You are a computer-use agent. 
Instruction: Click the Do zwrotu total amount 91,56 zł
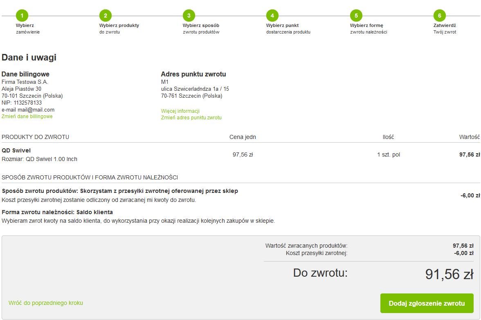pos(449,274)
